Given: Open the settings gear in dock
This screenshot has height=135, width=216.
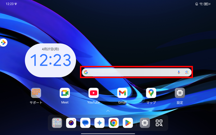Looking at the screenshot, I should pos(145,123).
